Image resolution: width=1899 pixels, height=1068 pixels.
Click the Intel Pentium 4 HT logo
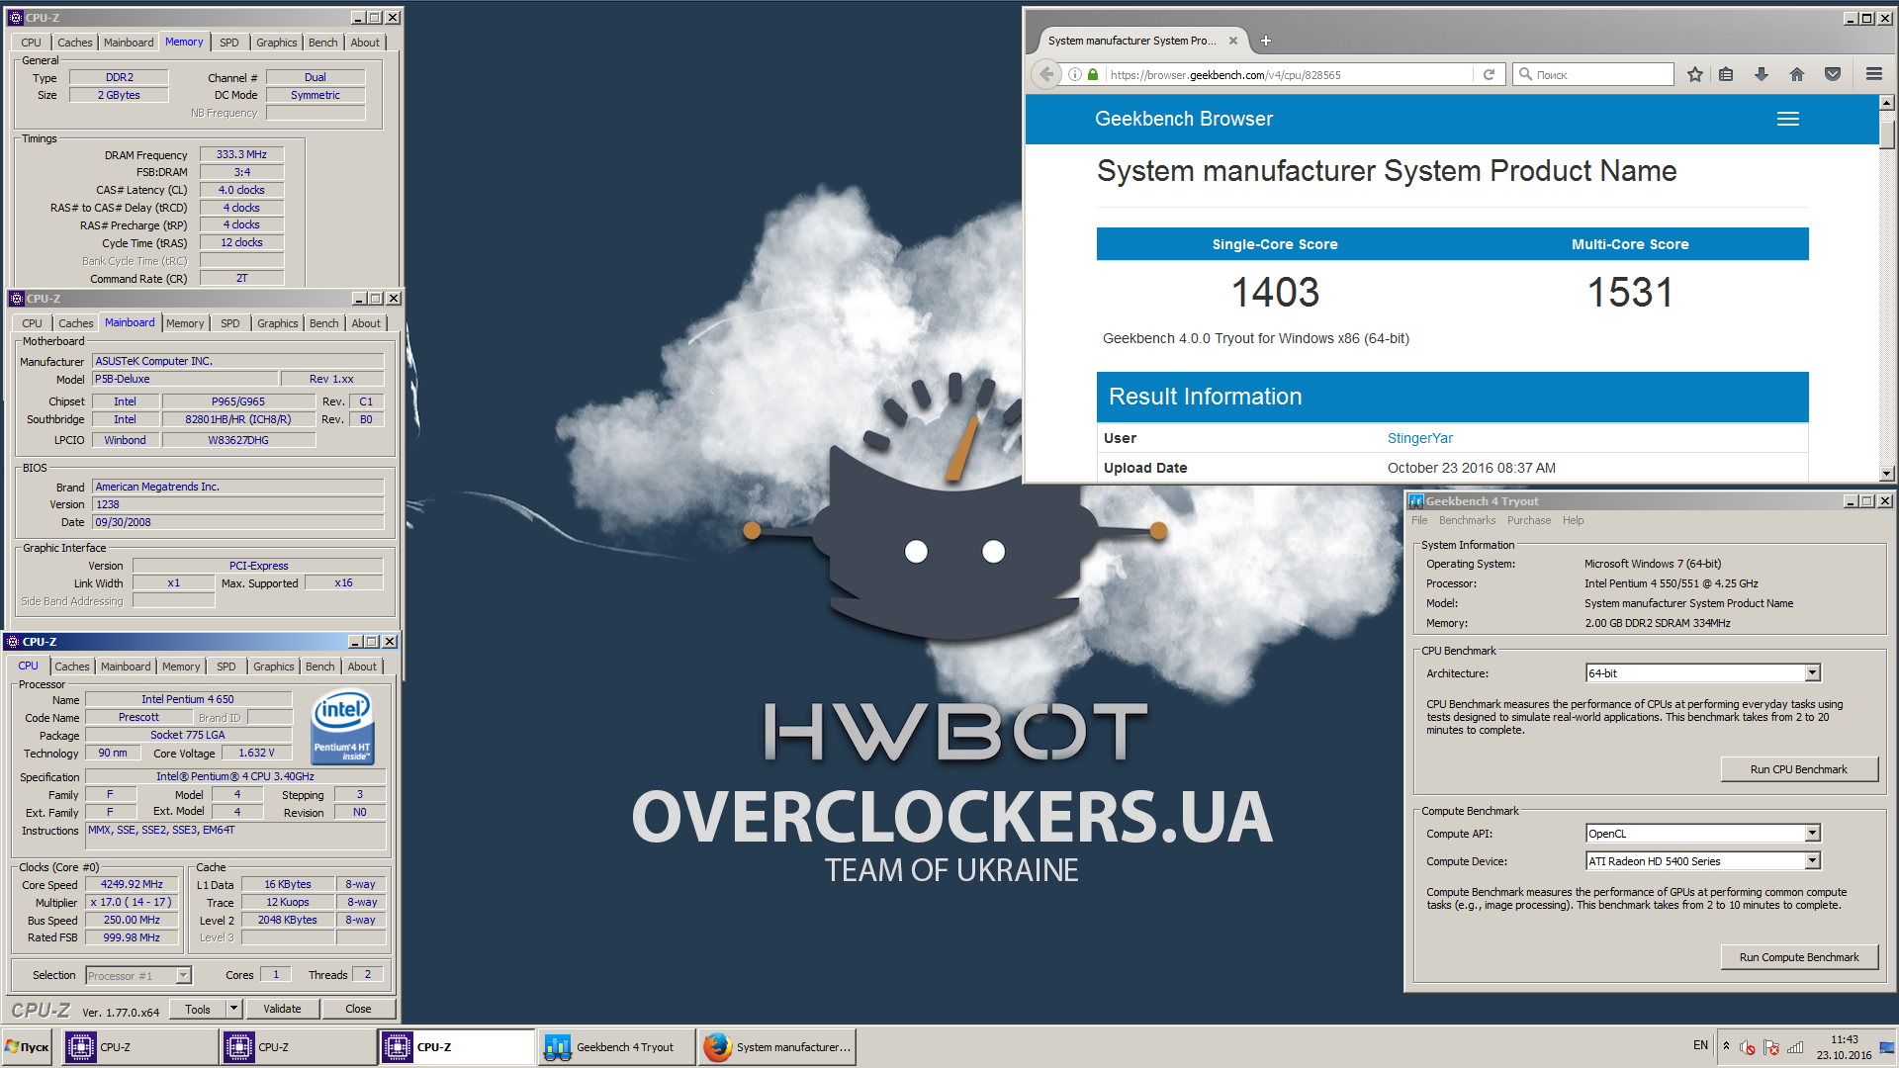coord(342,726)
